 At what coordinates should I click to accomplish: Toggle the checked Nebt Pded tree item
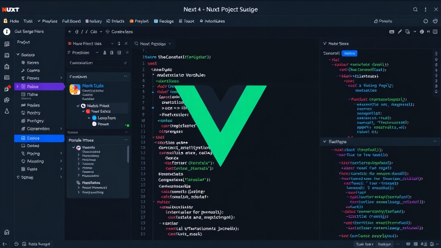[x=78, y=106]
